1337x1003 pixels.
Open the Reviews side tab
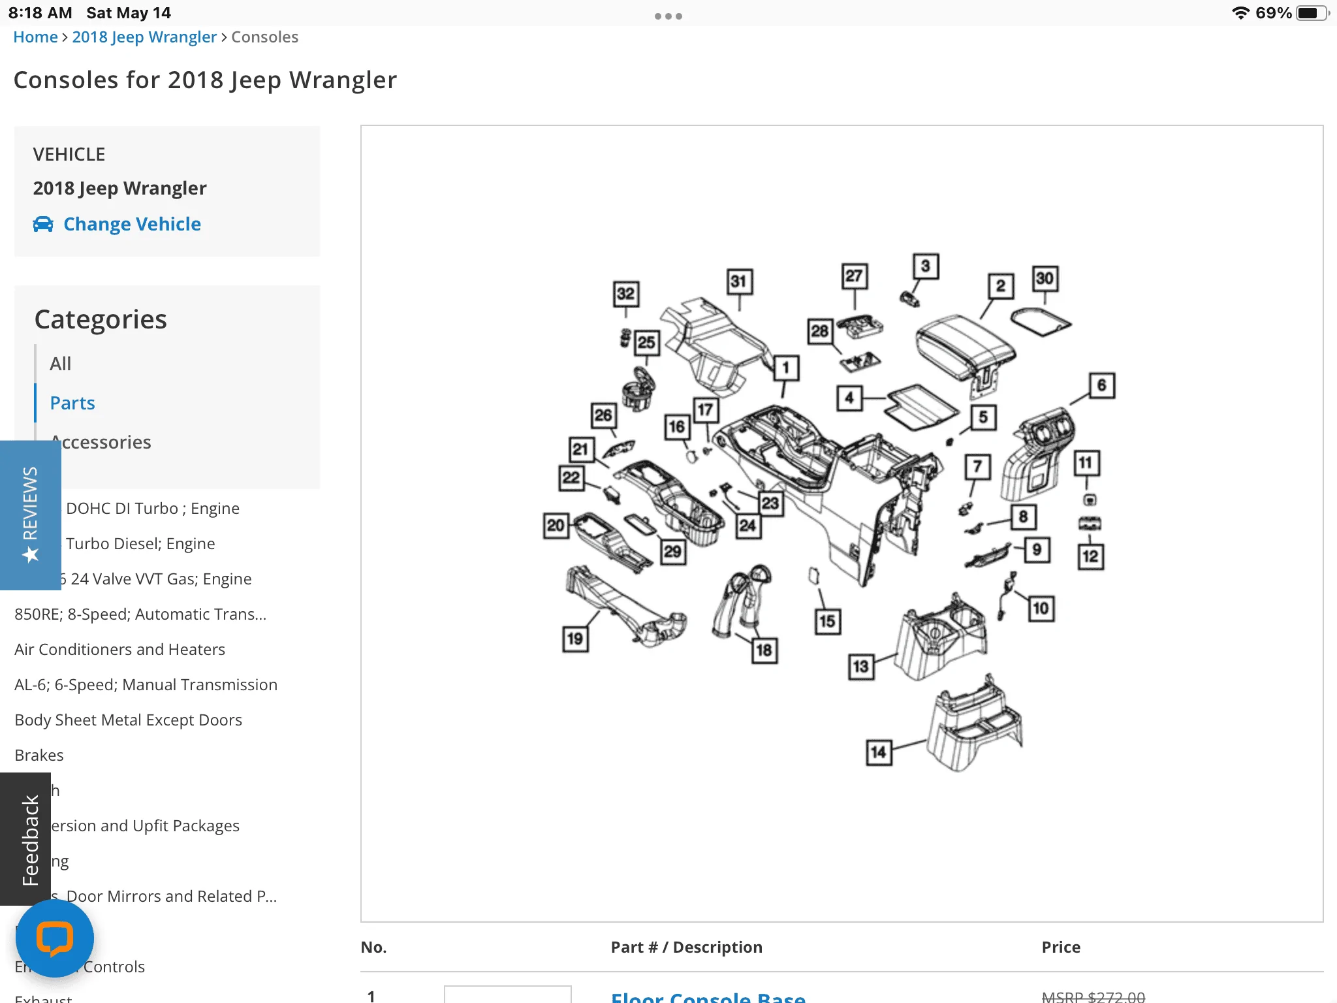[x=30, y=515]
